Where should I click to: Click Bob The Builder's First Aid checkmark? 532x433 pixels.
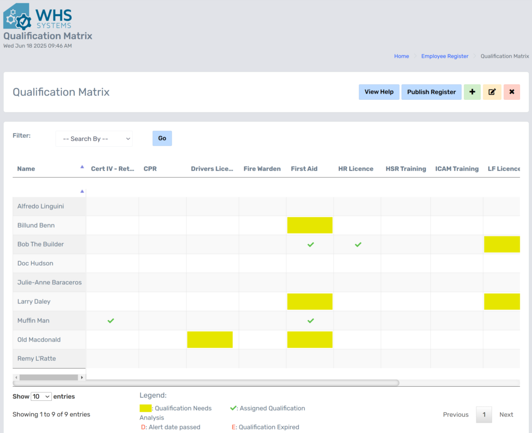pos(310,244)
